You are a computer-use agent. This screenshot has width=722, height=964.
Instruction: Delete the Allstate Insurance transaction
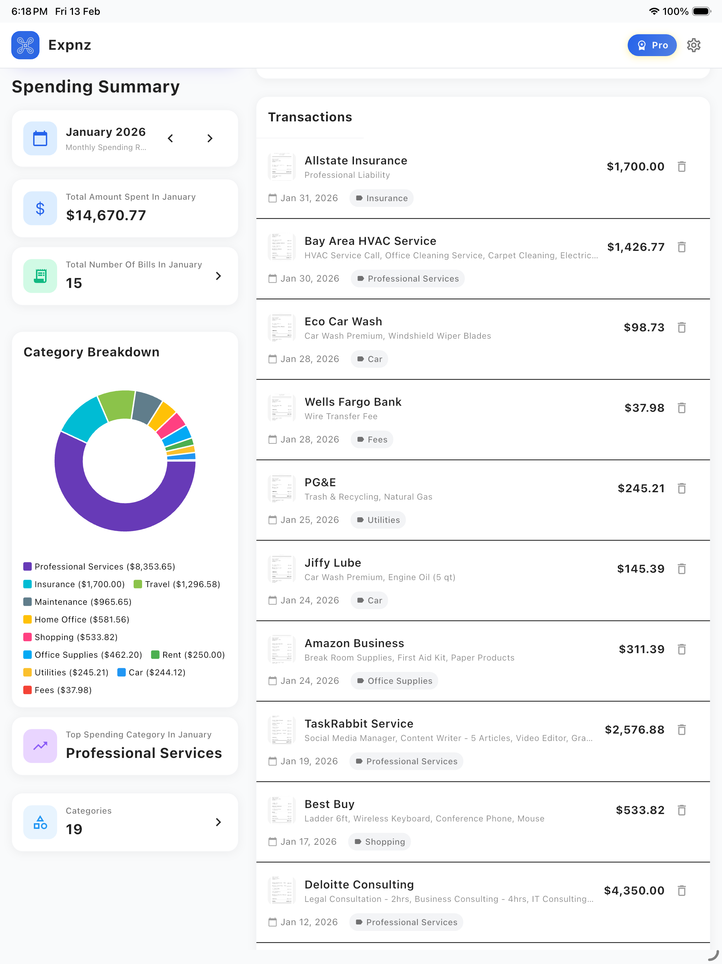[x=682, y=167]
